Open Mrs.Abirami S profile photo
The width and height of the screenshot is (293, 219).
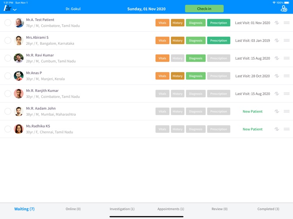coord(19,41)
